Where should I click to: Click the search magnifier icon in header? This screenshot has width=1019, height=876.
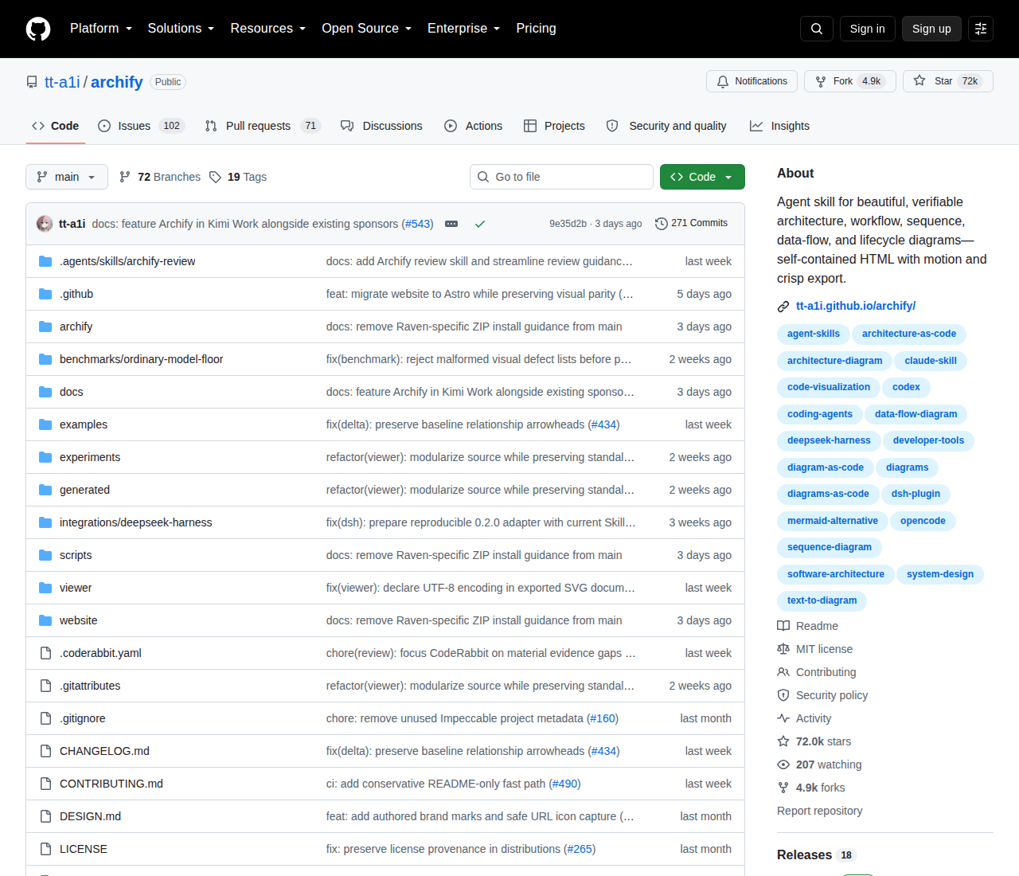click(x=817, y=29)
